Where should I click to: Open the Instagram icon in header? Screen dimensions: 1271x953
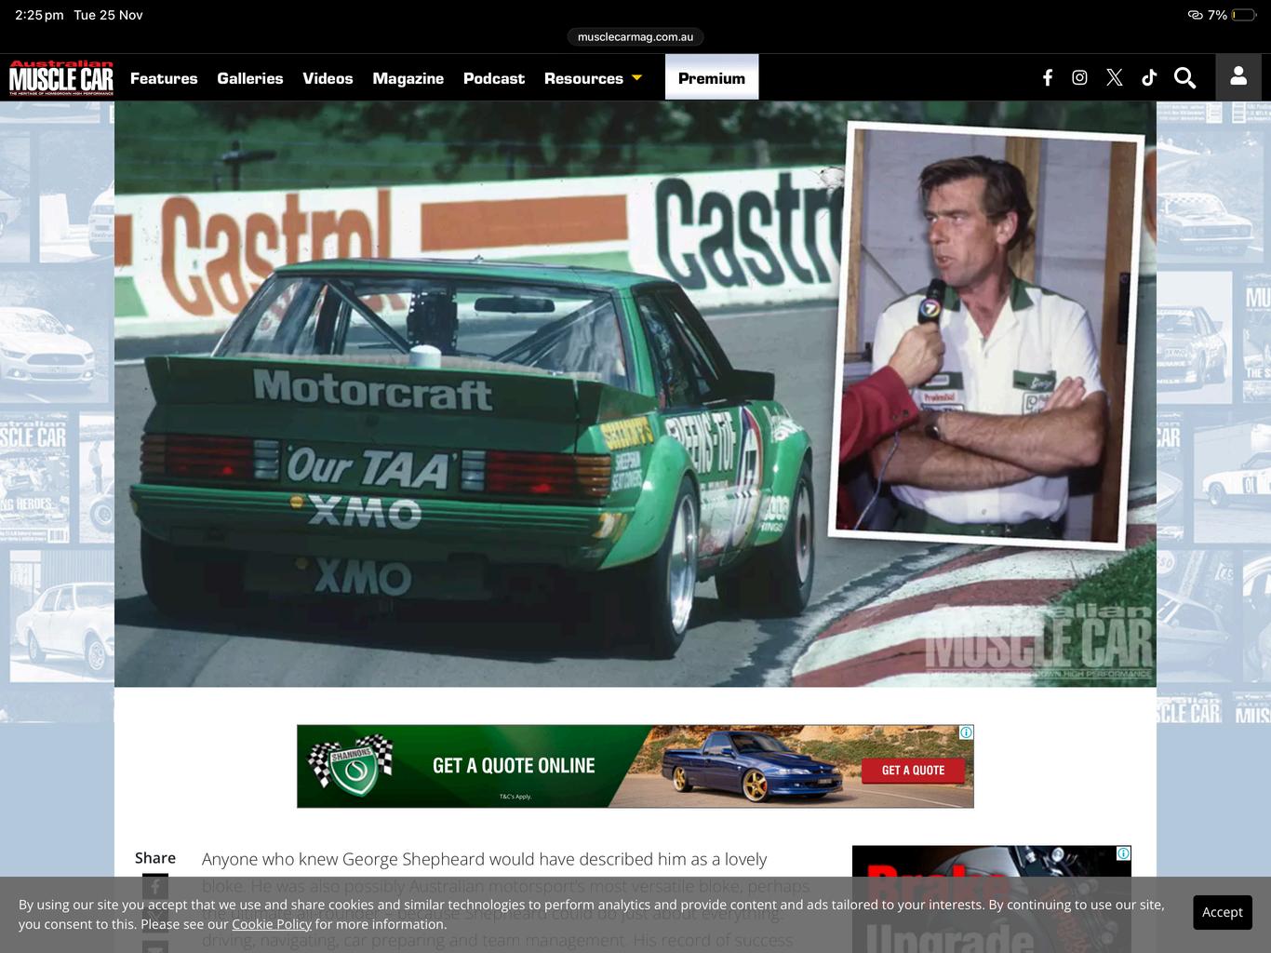(x=1079, y=78)
